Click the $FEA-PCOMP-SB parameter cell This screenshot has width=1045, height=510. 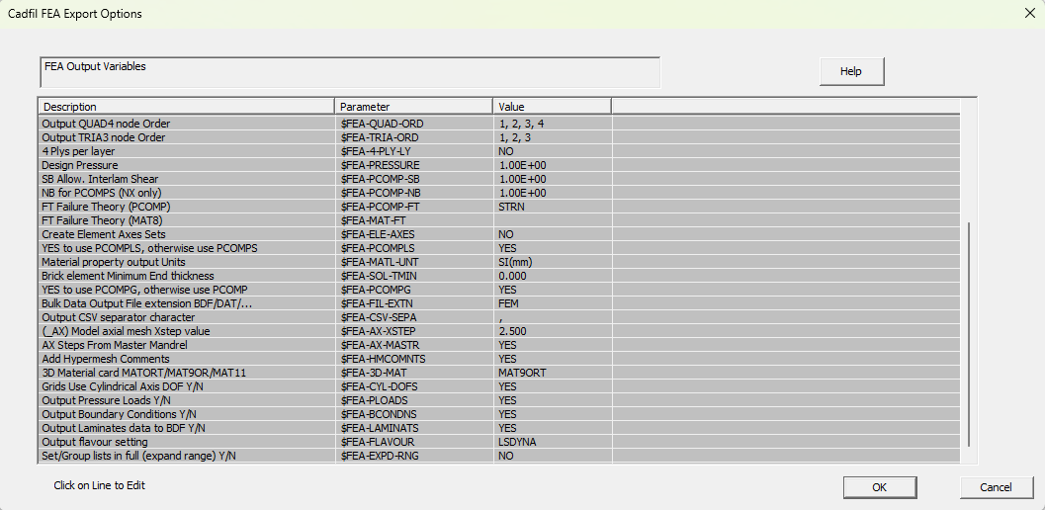click(x=414, y=179)
